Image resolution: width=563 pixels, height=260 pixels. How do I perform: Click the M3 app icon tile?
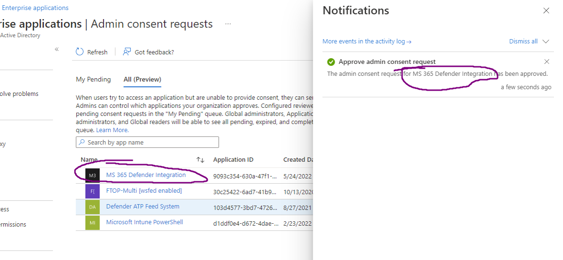[92, 176]
